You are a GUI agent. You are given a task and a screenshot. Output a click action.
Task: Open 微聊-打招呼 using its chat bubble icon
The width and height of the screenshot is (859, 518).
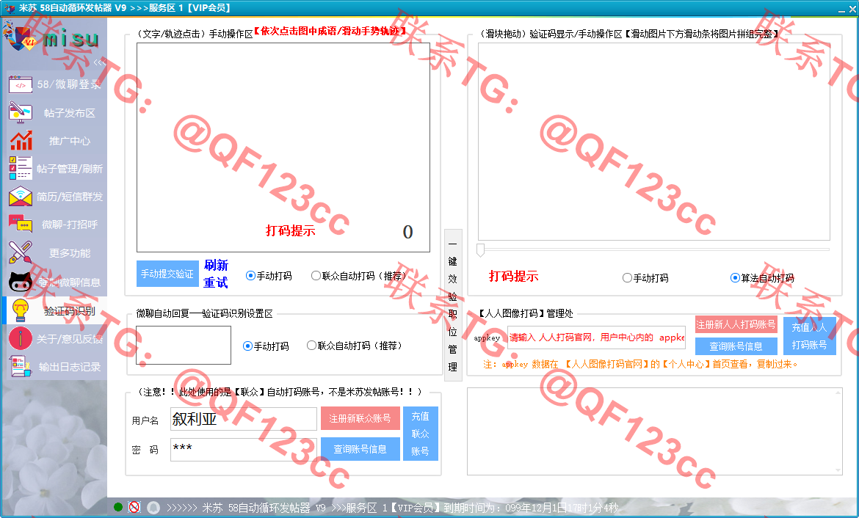click(x=21, y=224)
